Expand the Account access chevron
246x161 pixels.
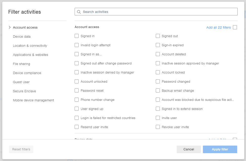(10, 27)
